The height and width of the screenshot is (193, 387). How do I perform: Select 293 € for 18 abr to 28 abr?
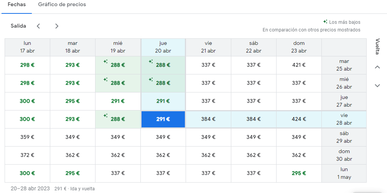pyautogui.click(x=72, y=119)
